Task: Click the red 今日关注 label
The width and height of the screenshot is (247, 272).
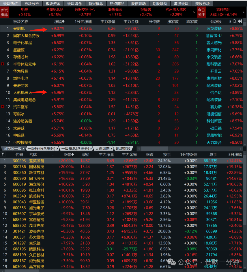Action: click(x=201, y=12)
